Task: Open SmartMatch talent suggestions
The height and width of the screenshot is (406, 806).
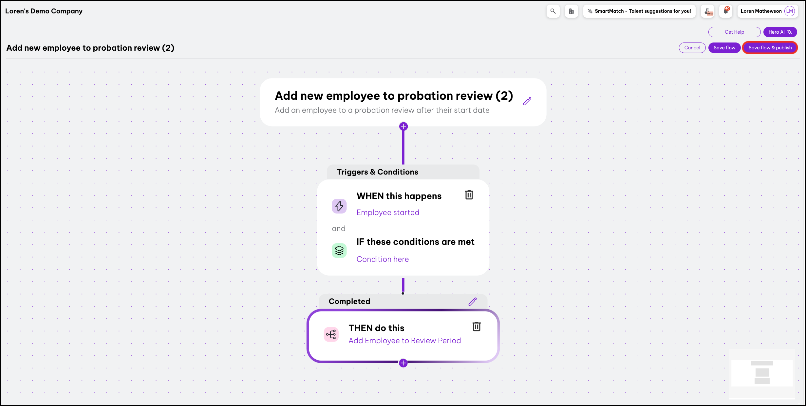Action: tap(639, 11)
